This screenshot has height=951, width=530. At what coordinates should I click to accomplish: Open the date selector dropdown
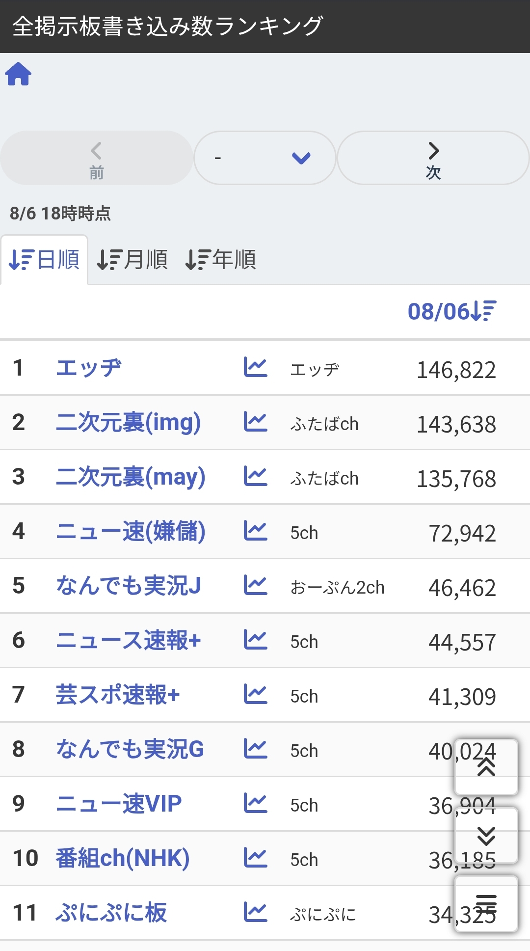[x=265, y=158]
